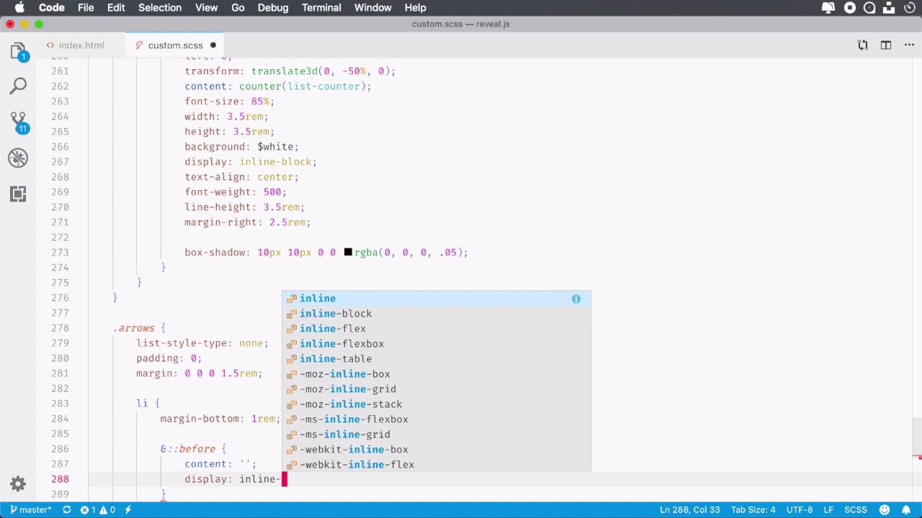Choose the inline-table suggestion
This screenshot has width=922, height=518.
436,359
